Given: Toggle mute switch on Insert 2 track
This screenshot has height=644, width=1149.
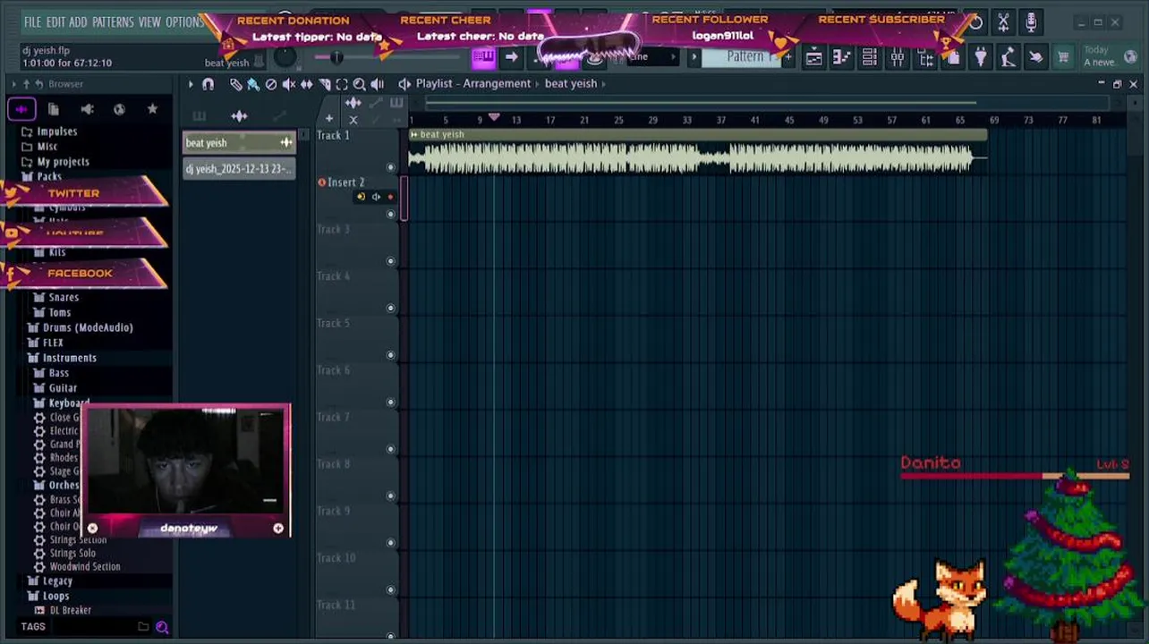Looking at the screenshot, I should [390, 215].
